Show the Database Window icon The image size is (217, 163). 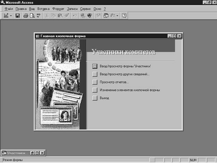pos(106,15)
